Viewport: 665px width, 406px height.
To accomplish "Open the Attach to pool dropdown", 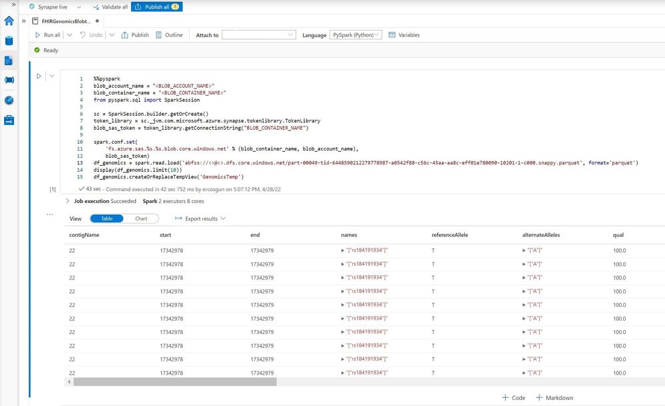I will click(259, 35).
